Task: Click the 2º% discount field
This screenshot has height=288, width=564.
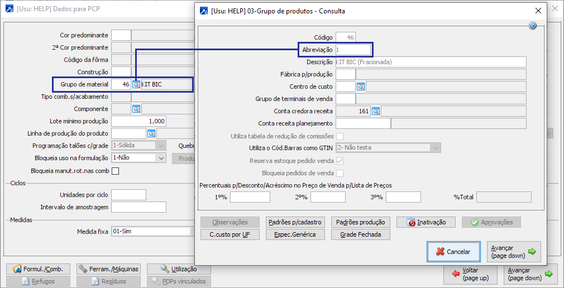Action: (328, 197)
